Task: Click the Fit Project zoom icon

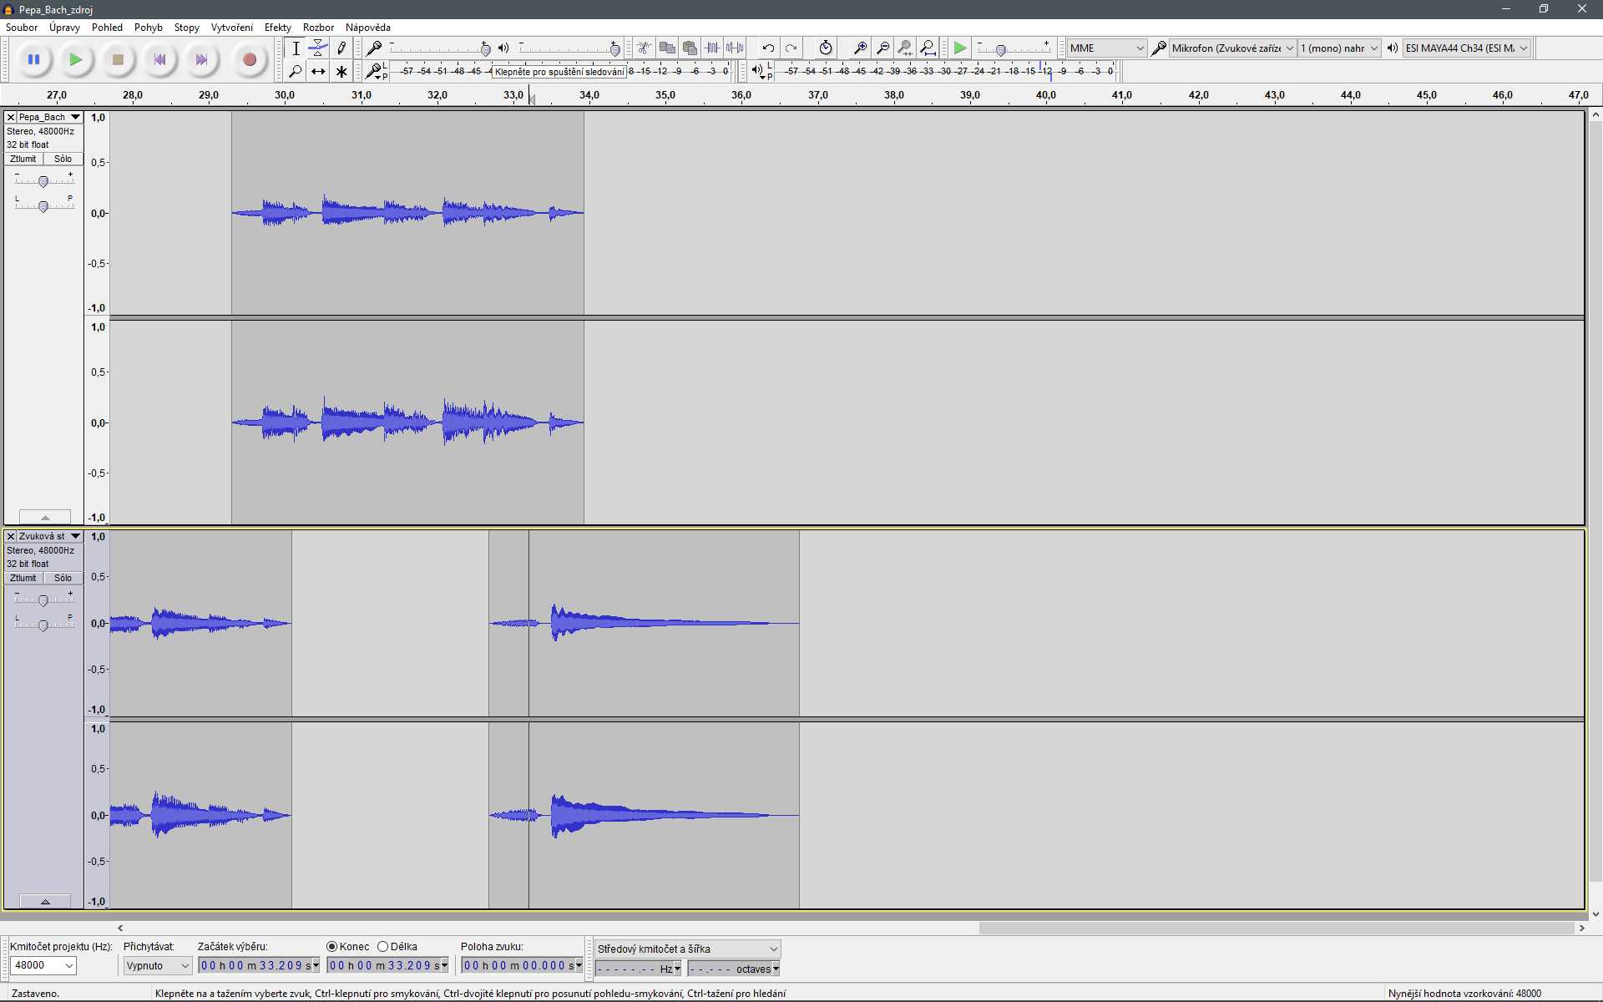Action: (x=928, y=48)
